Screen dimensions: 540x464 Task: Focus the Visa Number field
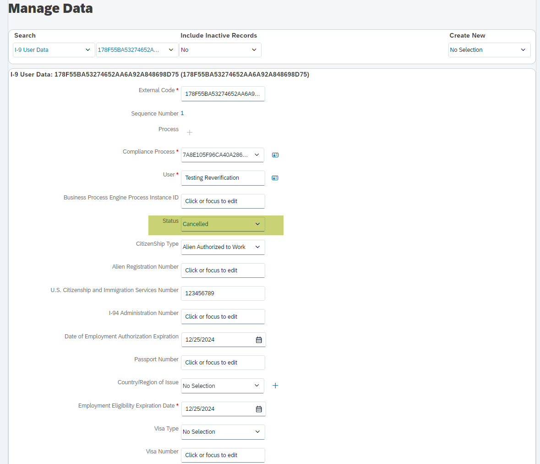click(x=223, y=455)
